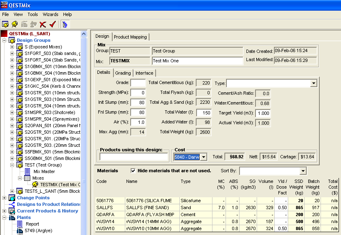This screenshot has width=341, height=235.
Task: Open the Sort By dropdown
Action: pyautogui.click(x=303, y=171)
